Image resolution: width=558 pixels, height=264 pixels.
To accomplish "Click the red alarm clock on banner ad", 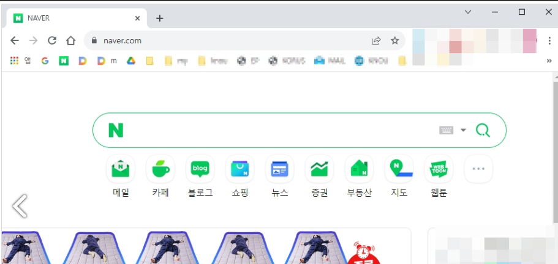I will (363, 252).
